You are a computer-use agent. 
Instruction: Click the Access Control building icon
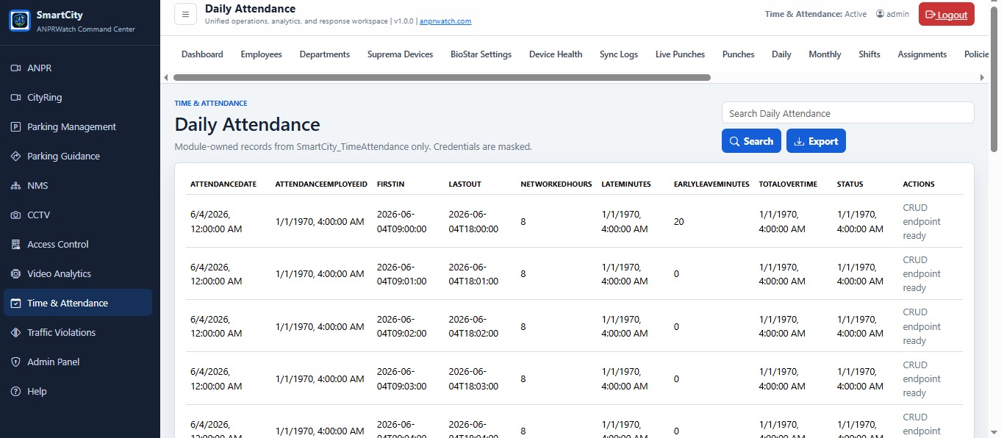pos(15,244)
